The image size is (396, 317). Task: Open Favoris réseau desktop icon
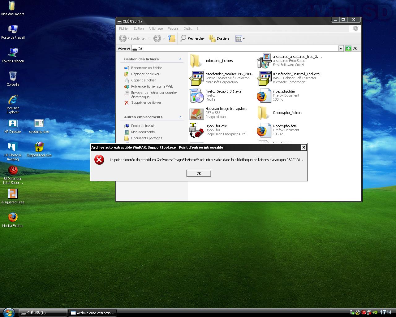[x=13, y=55]
